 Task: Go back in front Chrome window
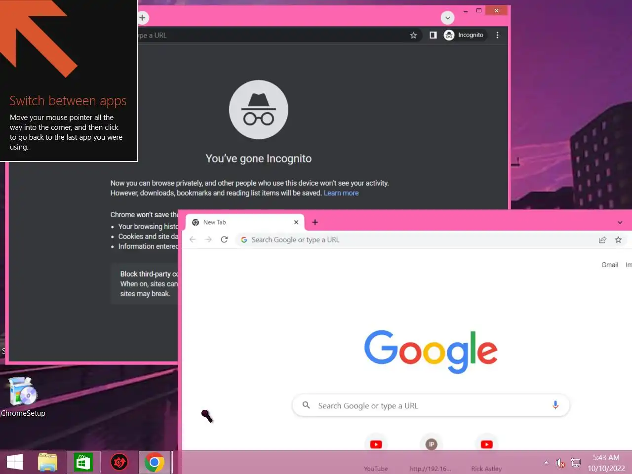193,239
